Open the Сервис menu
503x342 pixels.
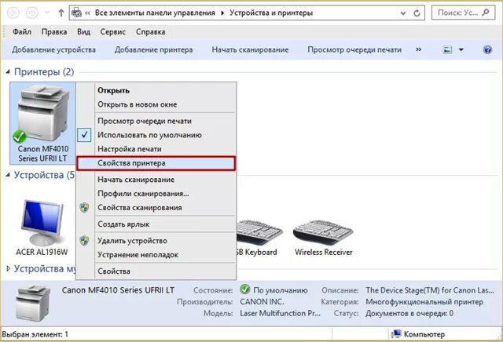pyautogui.click(x=113, y=32)
